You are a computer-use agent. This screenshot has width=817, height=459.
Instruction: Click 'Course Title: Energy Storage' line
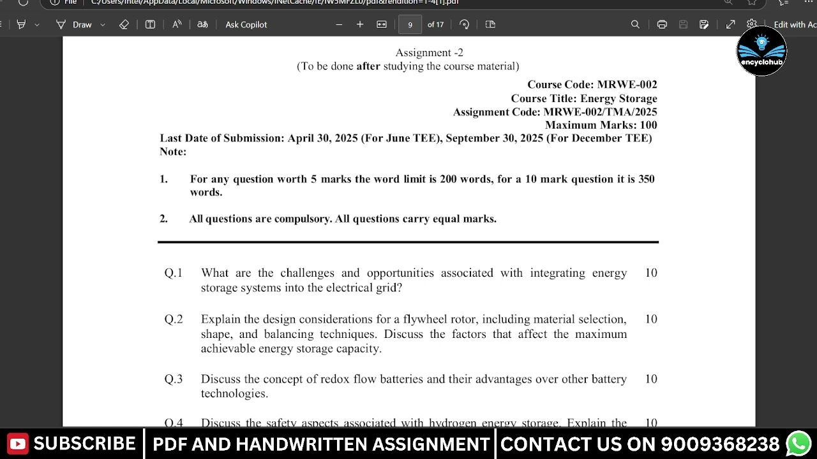pos(583,98)
